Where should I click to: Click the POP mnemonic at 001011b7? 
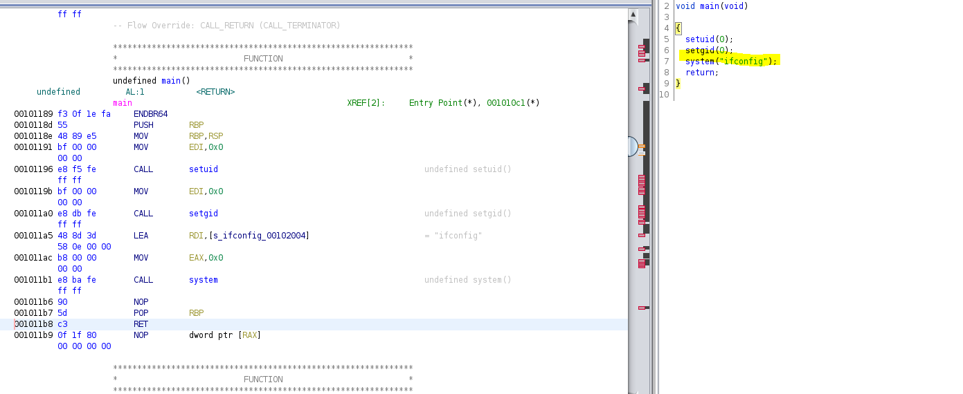pyautogui.click(x=141, y=313)
